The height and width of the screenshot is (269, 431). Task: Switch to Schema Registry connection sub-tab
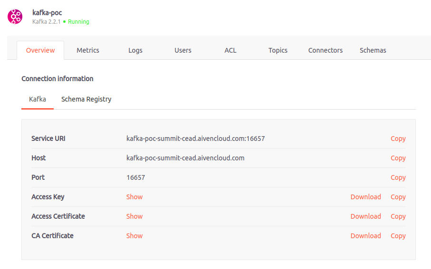click(x=86, y=99)
